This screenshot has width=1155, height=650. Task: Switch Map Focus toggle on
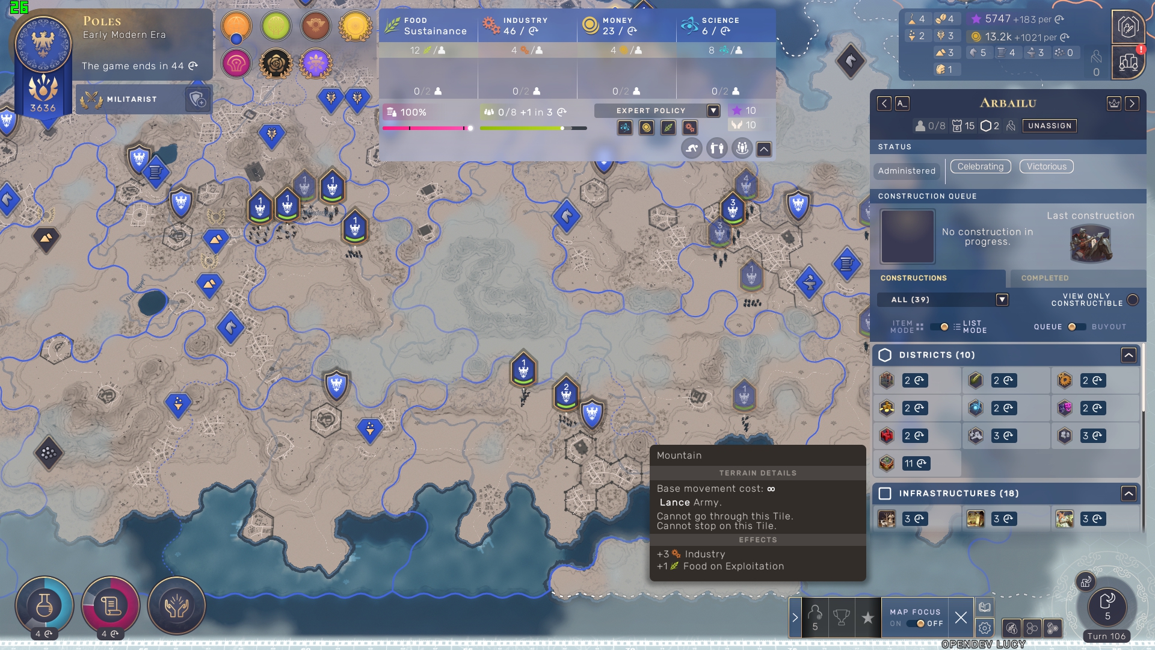click(916, 624)
